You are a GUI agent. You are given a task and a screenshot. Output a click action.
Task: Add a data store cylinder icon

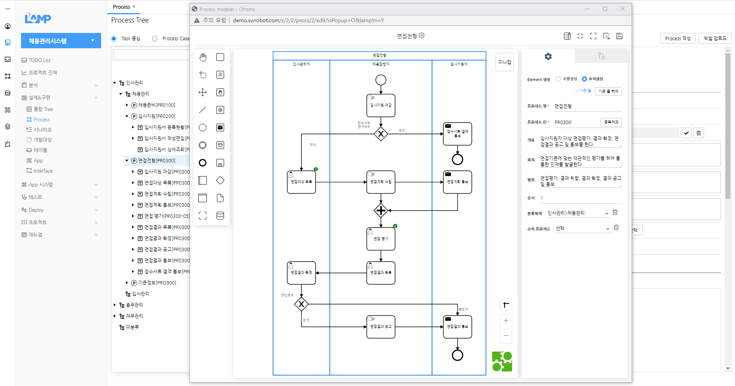[220, 216]
